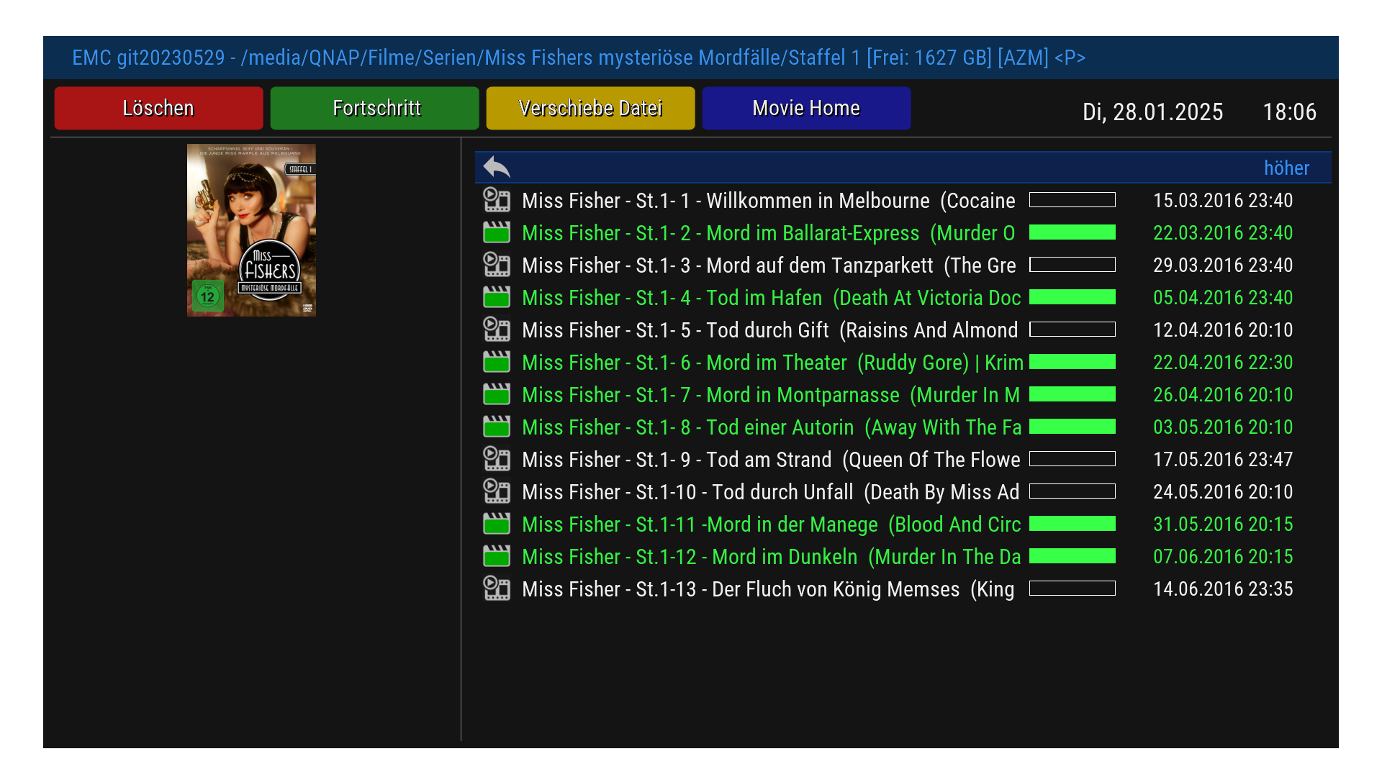The width and height of the screenshot is (1382, 777).
Task: Click recording icon beside Mord auf dem Tanzparkett
Action: point(497,265)
